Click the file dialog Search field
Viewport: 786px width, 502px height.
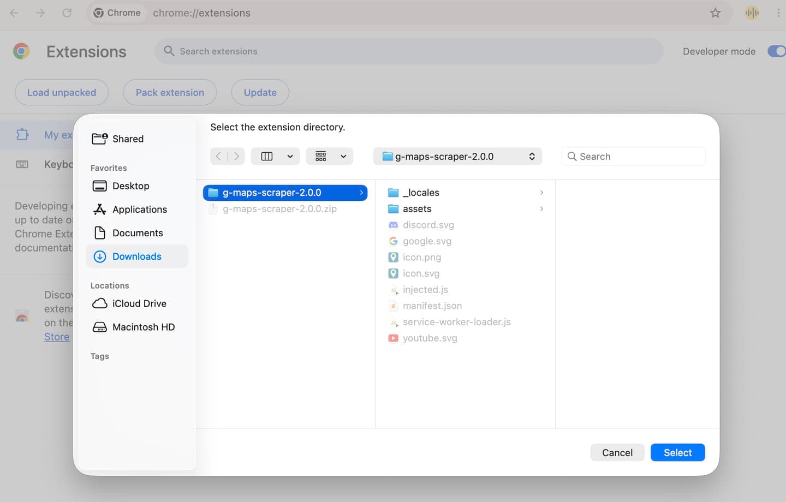tap(633, 157)
